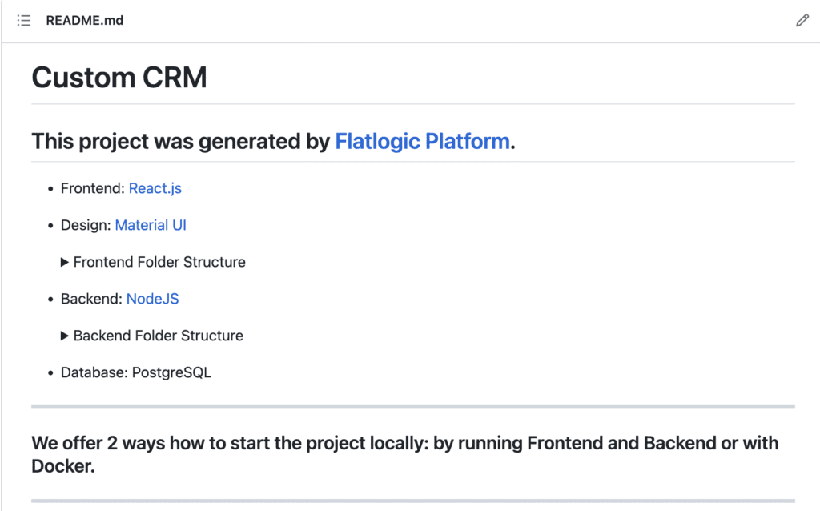
Task: Edit README.md with the pencil icon
Action: (x=802, y=20)
